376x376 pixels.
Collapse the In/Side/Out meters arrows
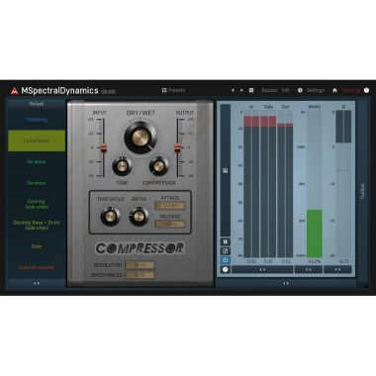262,269
